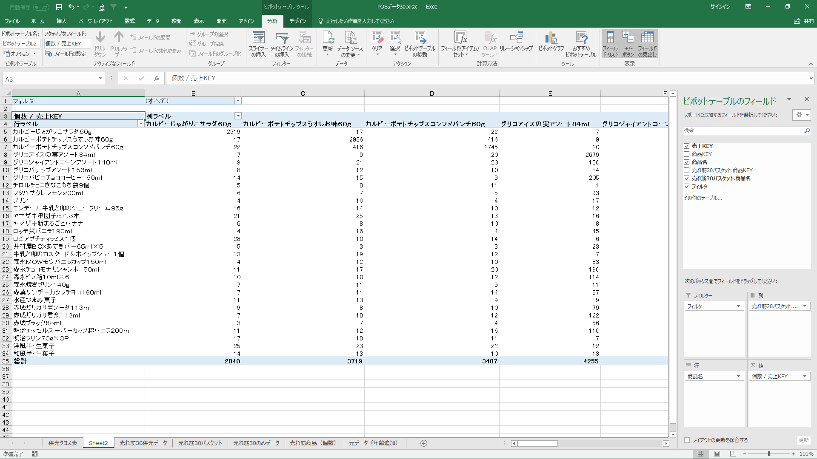Uncheck 売れ筋30バスケット.商品名 checkbox
This screenshot has width=817, height=459.
[x=686, y=178]
